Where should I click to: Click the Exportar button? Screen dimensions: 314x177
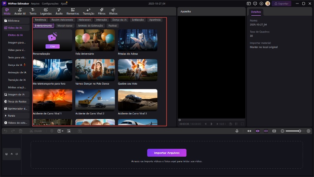pyautogui.click(x=281, y=4)
